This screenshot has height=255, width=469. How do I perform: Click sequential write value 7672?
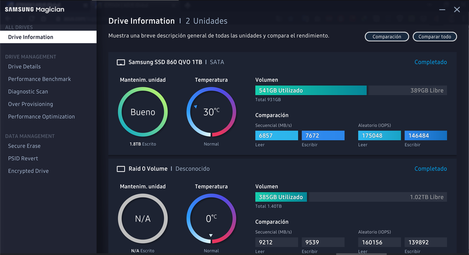pos(323,135)
